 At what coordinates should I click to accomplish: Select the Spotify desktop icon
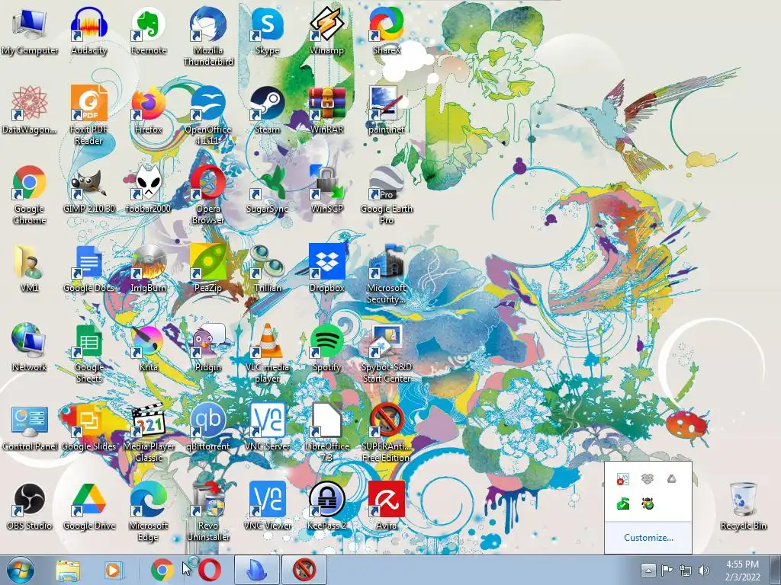[x=326, y=347]
